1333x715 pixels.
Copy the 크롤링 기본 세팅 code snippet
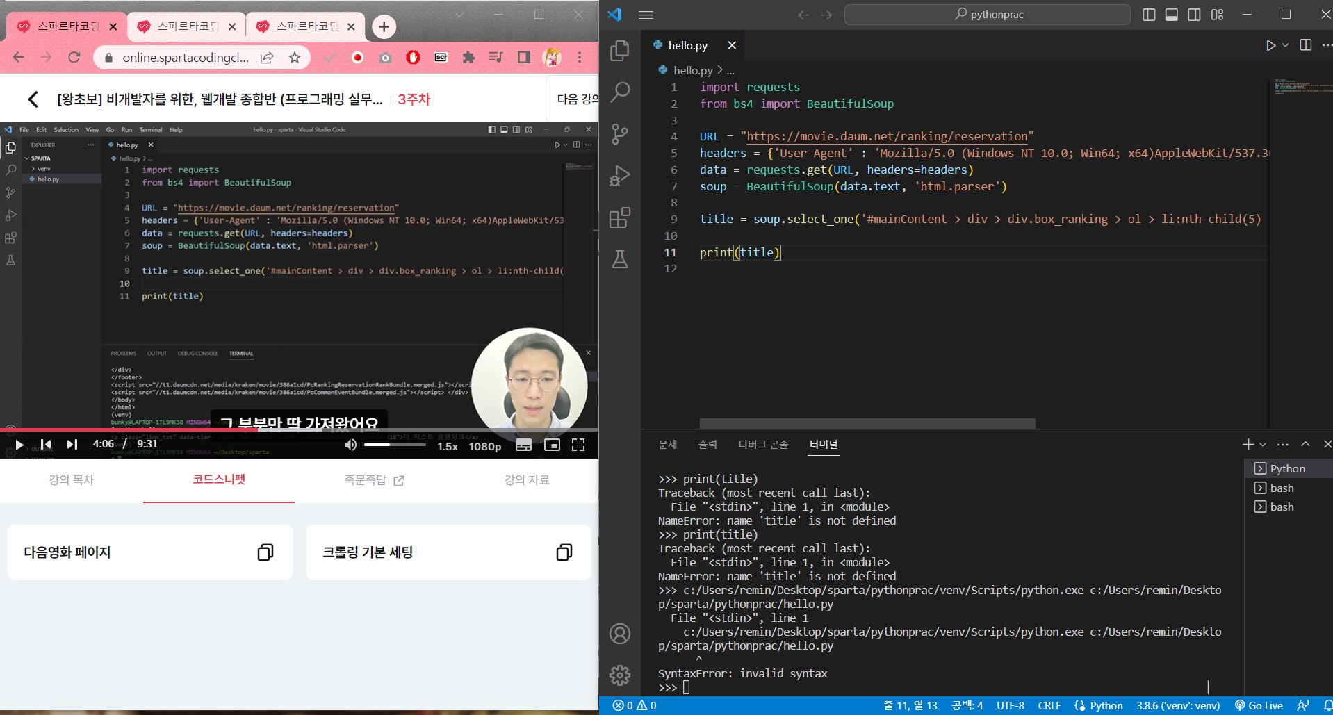(564, 552)
